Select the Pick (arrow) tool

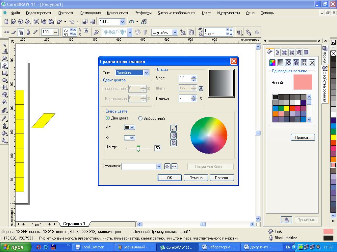(4, 44)
